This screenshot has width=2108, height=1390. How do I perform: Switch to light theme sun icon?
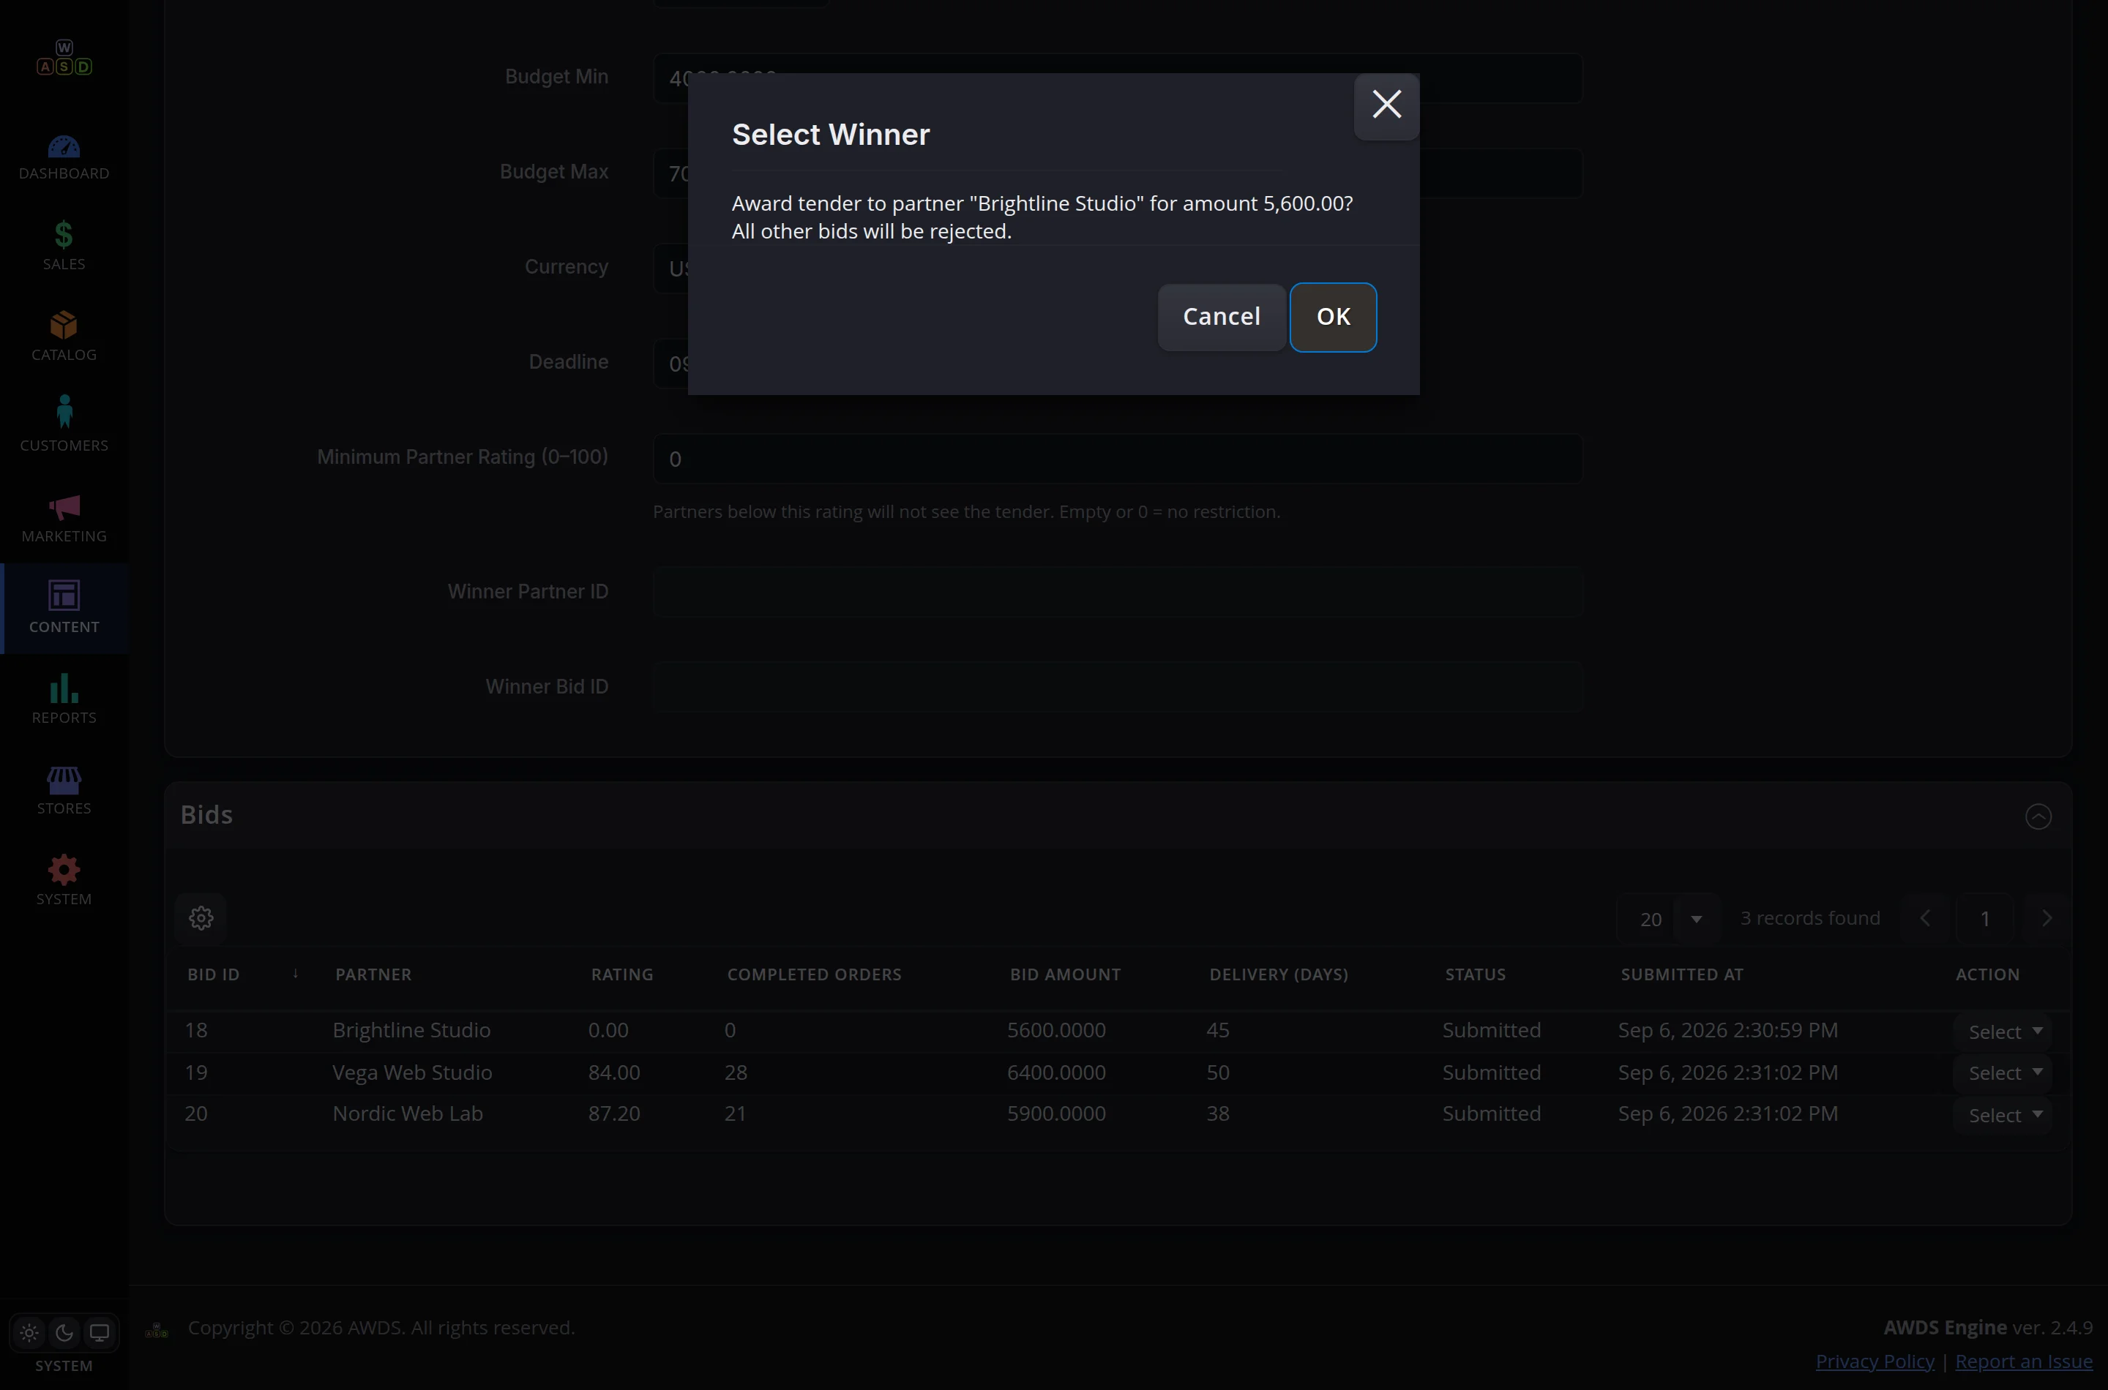[29, 1332]
